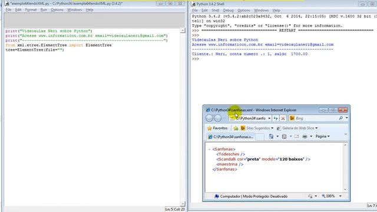
Task: Open Windows menu in IDLE editor
Action: click(x=75, y=10)
